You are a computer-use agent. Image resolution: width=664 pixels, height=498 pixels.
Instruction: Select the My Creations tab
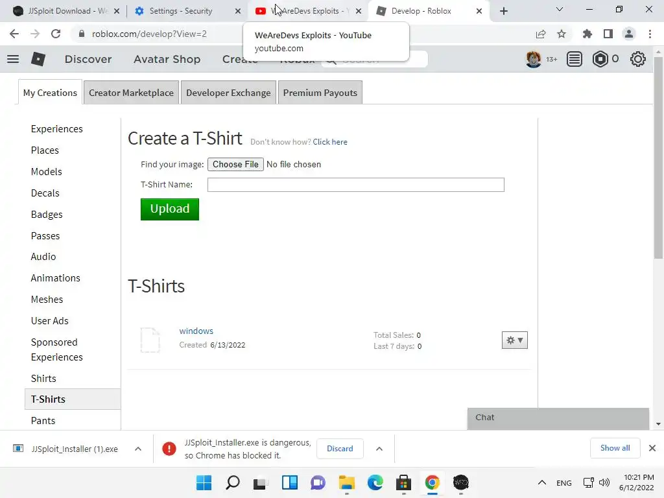tap(50, 93)
